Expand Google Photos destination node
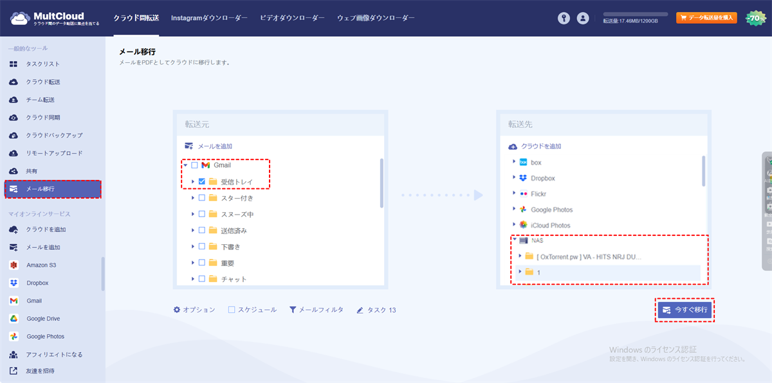The image size is (772, 383). click(x=513, y=209)
